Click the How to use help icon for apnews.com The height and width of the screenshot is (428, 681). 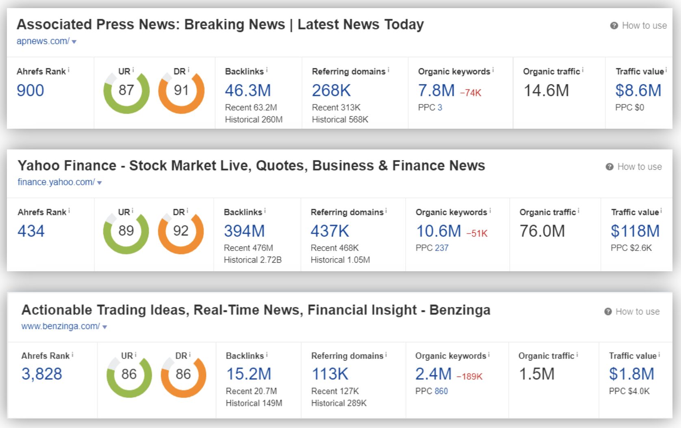(614, 26)
